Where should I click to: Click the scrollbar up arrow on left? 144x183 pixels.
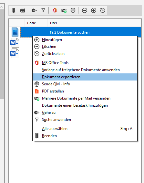coord(2,7)
